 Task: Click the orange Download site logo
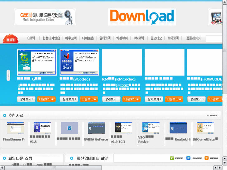142,17
